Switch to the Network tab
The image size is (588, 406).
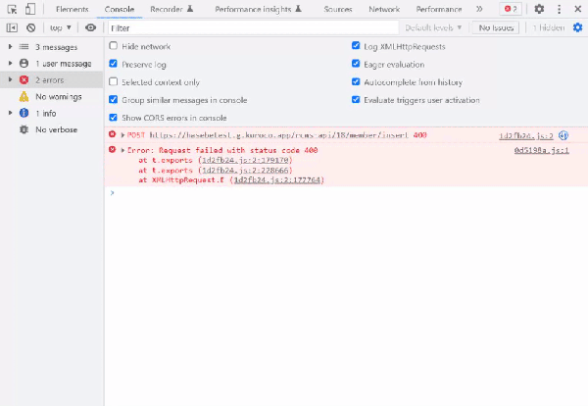click(384, 9)
